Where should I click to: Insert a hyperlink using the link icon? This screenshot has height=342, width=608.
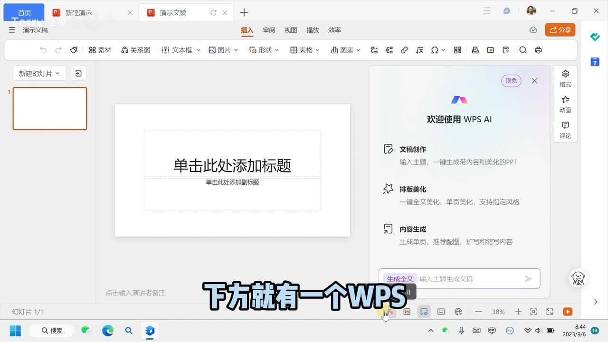(404, 50)
